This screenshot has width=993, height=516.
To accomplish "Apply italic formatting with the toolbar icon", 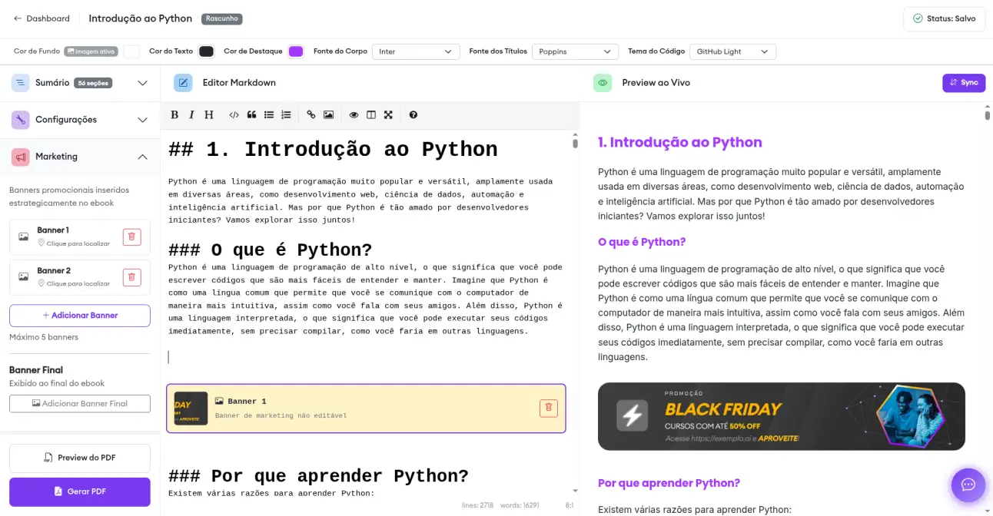I will tap(191, 114).
